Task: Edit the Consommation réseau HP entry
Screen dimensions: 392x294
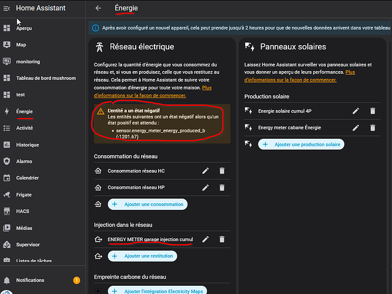Action: 205,188
